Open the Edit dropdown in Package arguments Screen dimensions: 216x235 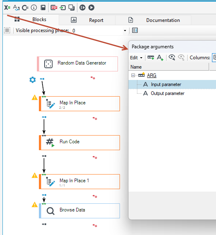coord(136,58)
